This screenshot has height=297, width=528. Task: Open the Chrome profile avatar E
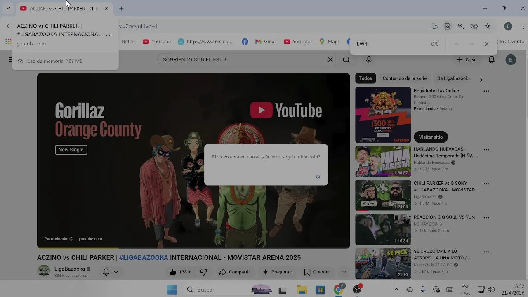click(508, 26)
